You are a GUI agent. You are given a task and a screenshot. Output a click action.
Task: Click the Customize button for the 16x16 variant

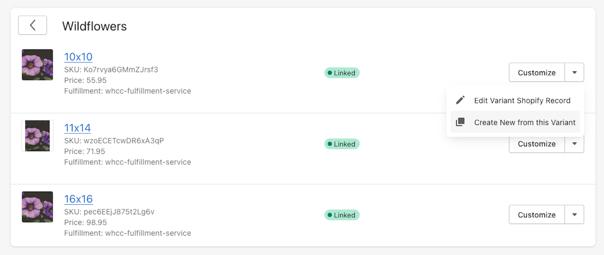click(x=536, y=214)
